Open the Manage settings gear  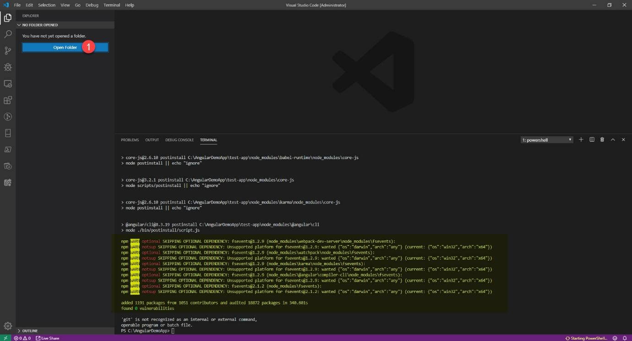coord(8,325)
